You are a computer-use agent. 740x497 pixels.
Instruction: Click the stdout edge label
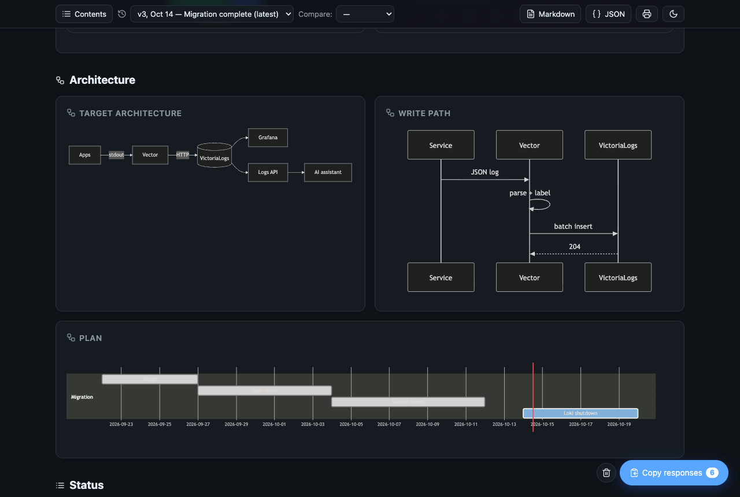point(116,155)
